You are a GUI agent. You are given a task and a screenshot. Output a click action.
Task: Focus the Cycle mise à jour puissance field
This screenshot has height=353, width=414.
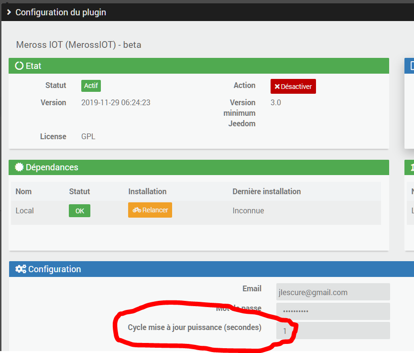333,331
